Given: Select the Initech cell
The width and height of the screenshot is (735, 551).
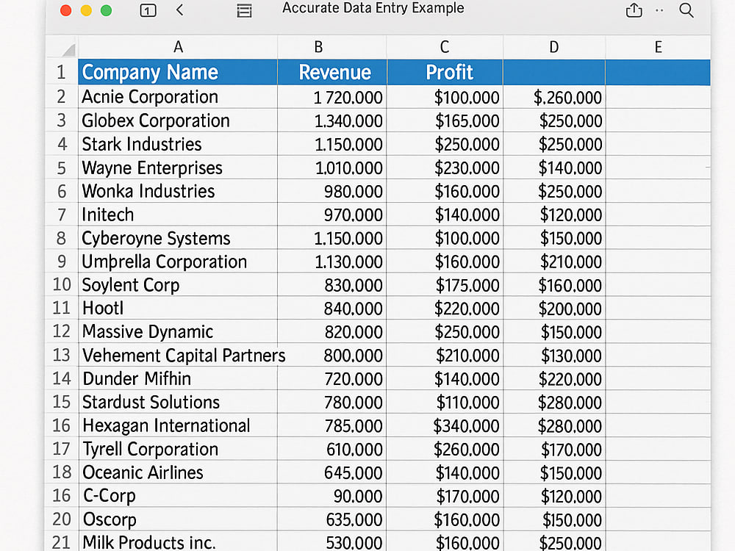Looking at the screenshot, I should pyautogui.click(x=178, y=215).
